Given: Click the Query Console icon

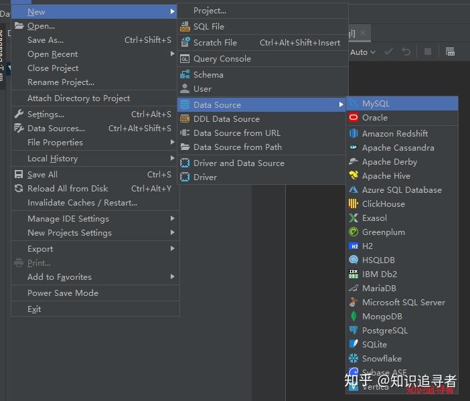Looking at the screenshot, I should click(x=185, y=59).
